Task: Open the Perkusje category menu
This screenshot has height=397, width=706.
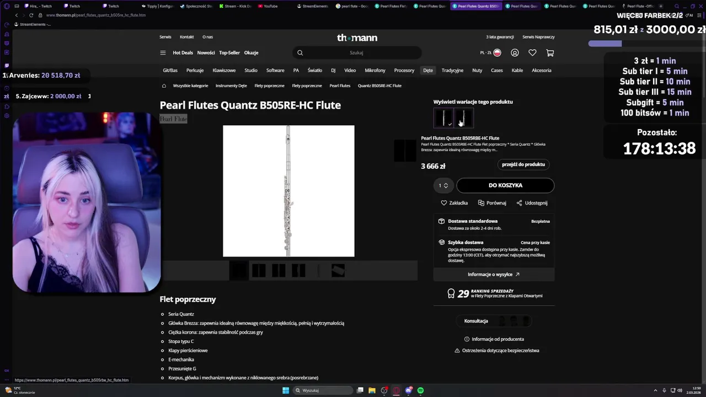Action: point(195,71)
